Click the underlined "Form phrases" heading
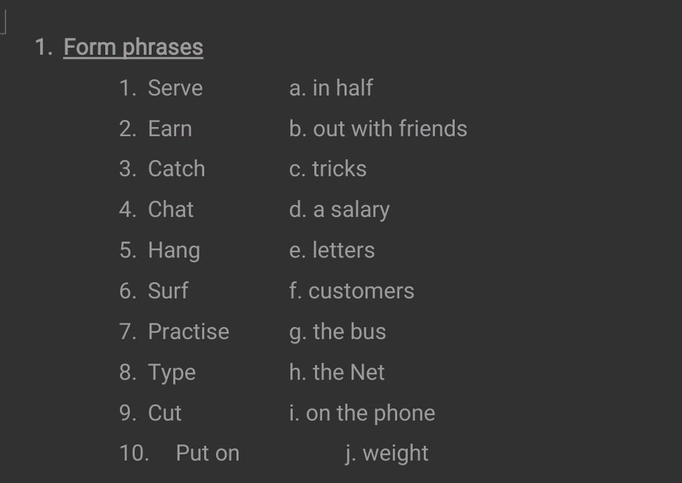Viewport: 682px width, 483px height. pos(133,47)
